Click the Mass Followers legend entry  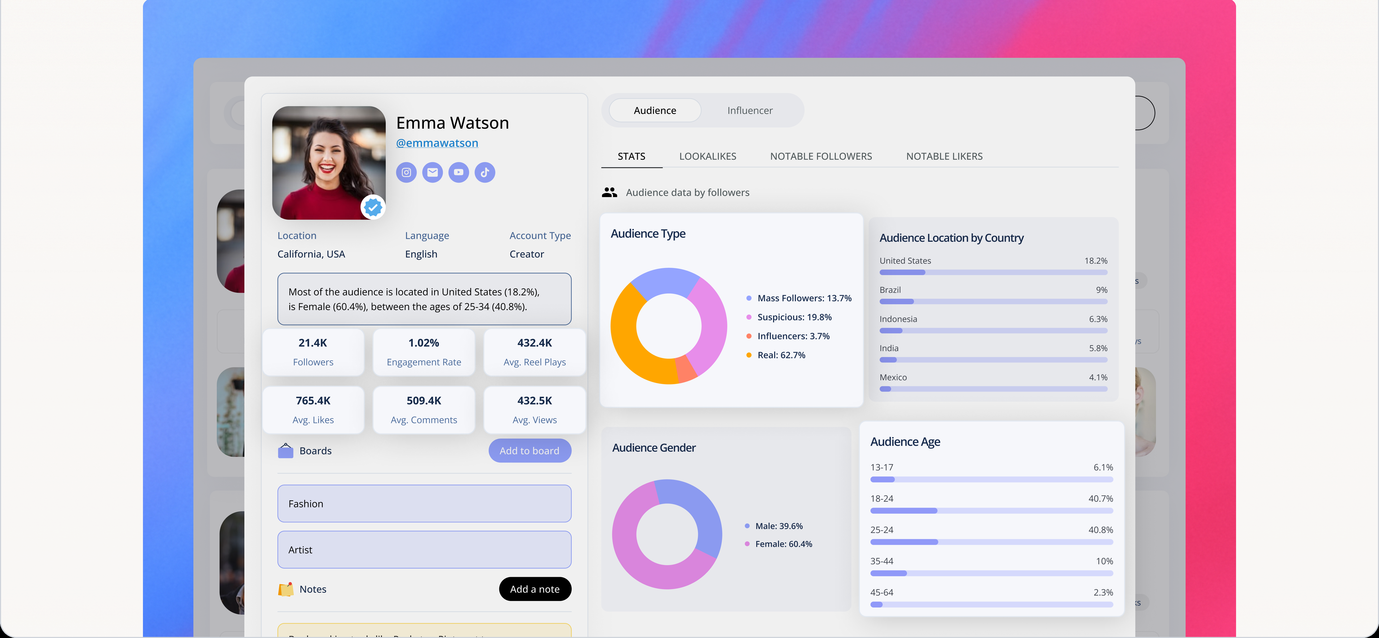(799, 298)
